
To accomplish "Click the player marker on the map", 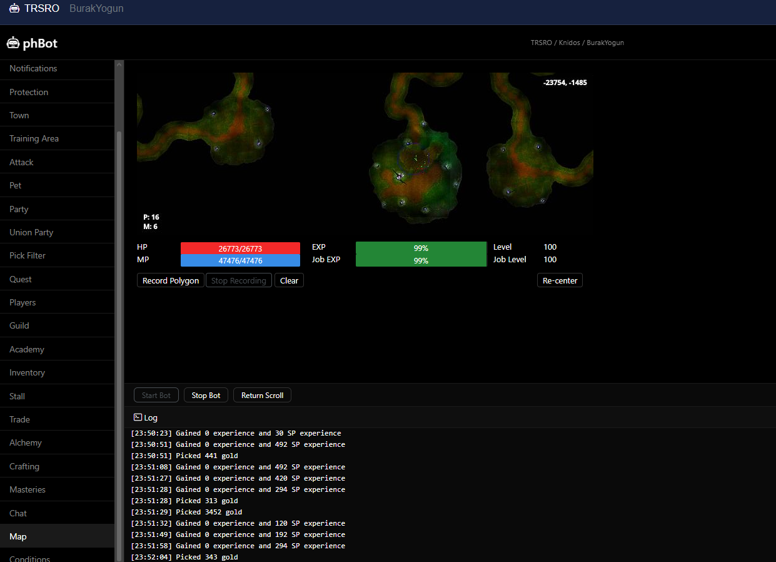I will (x=398, y=177).
